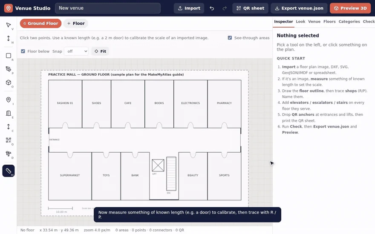Click the BANK shop label

coord(135,175)
